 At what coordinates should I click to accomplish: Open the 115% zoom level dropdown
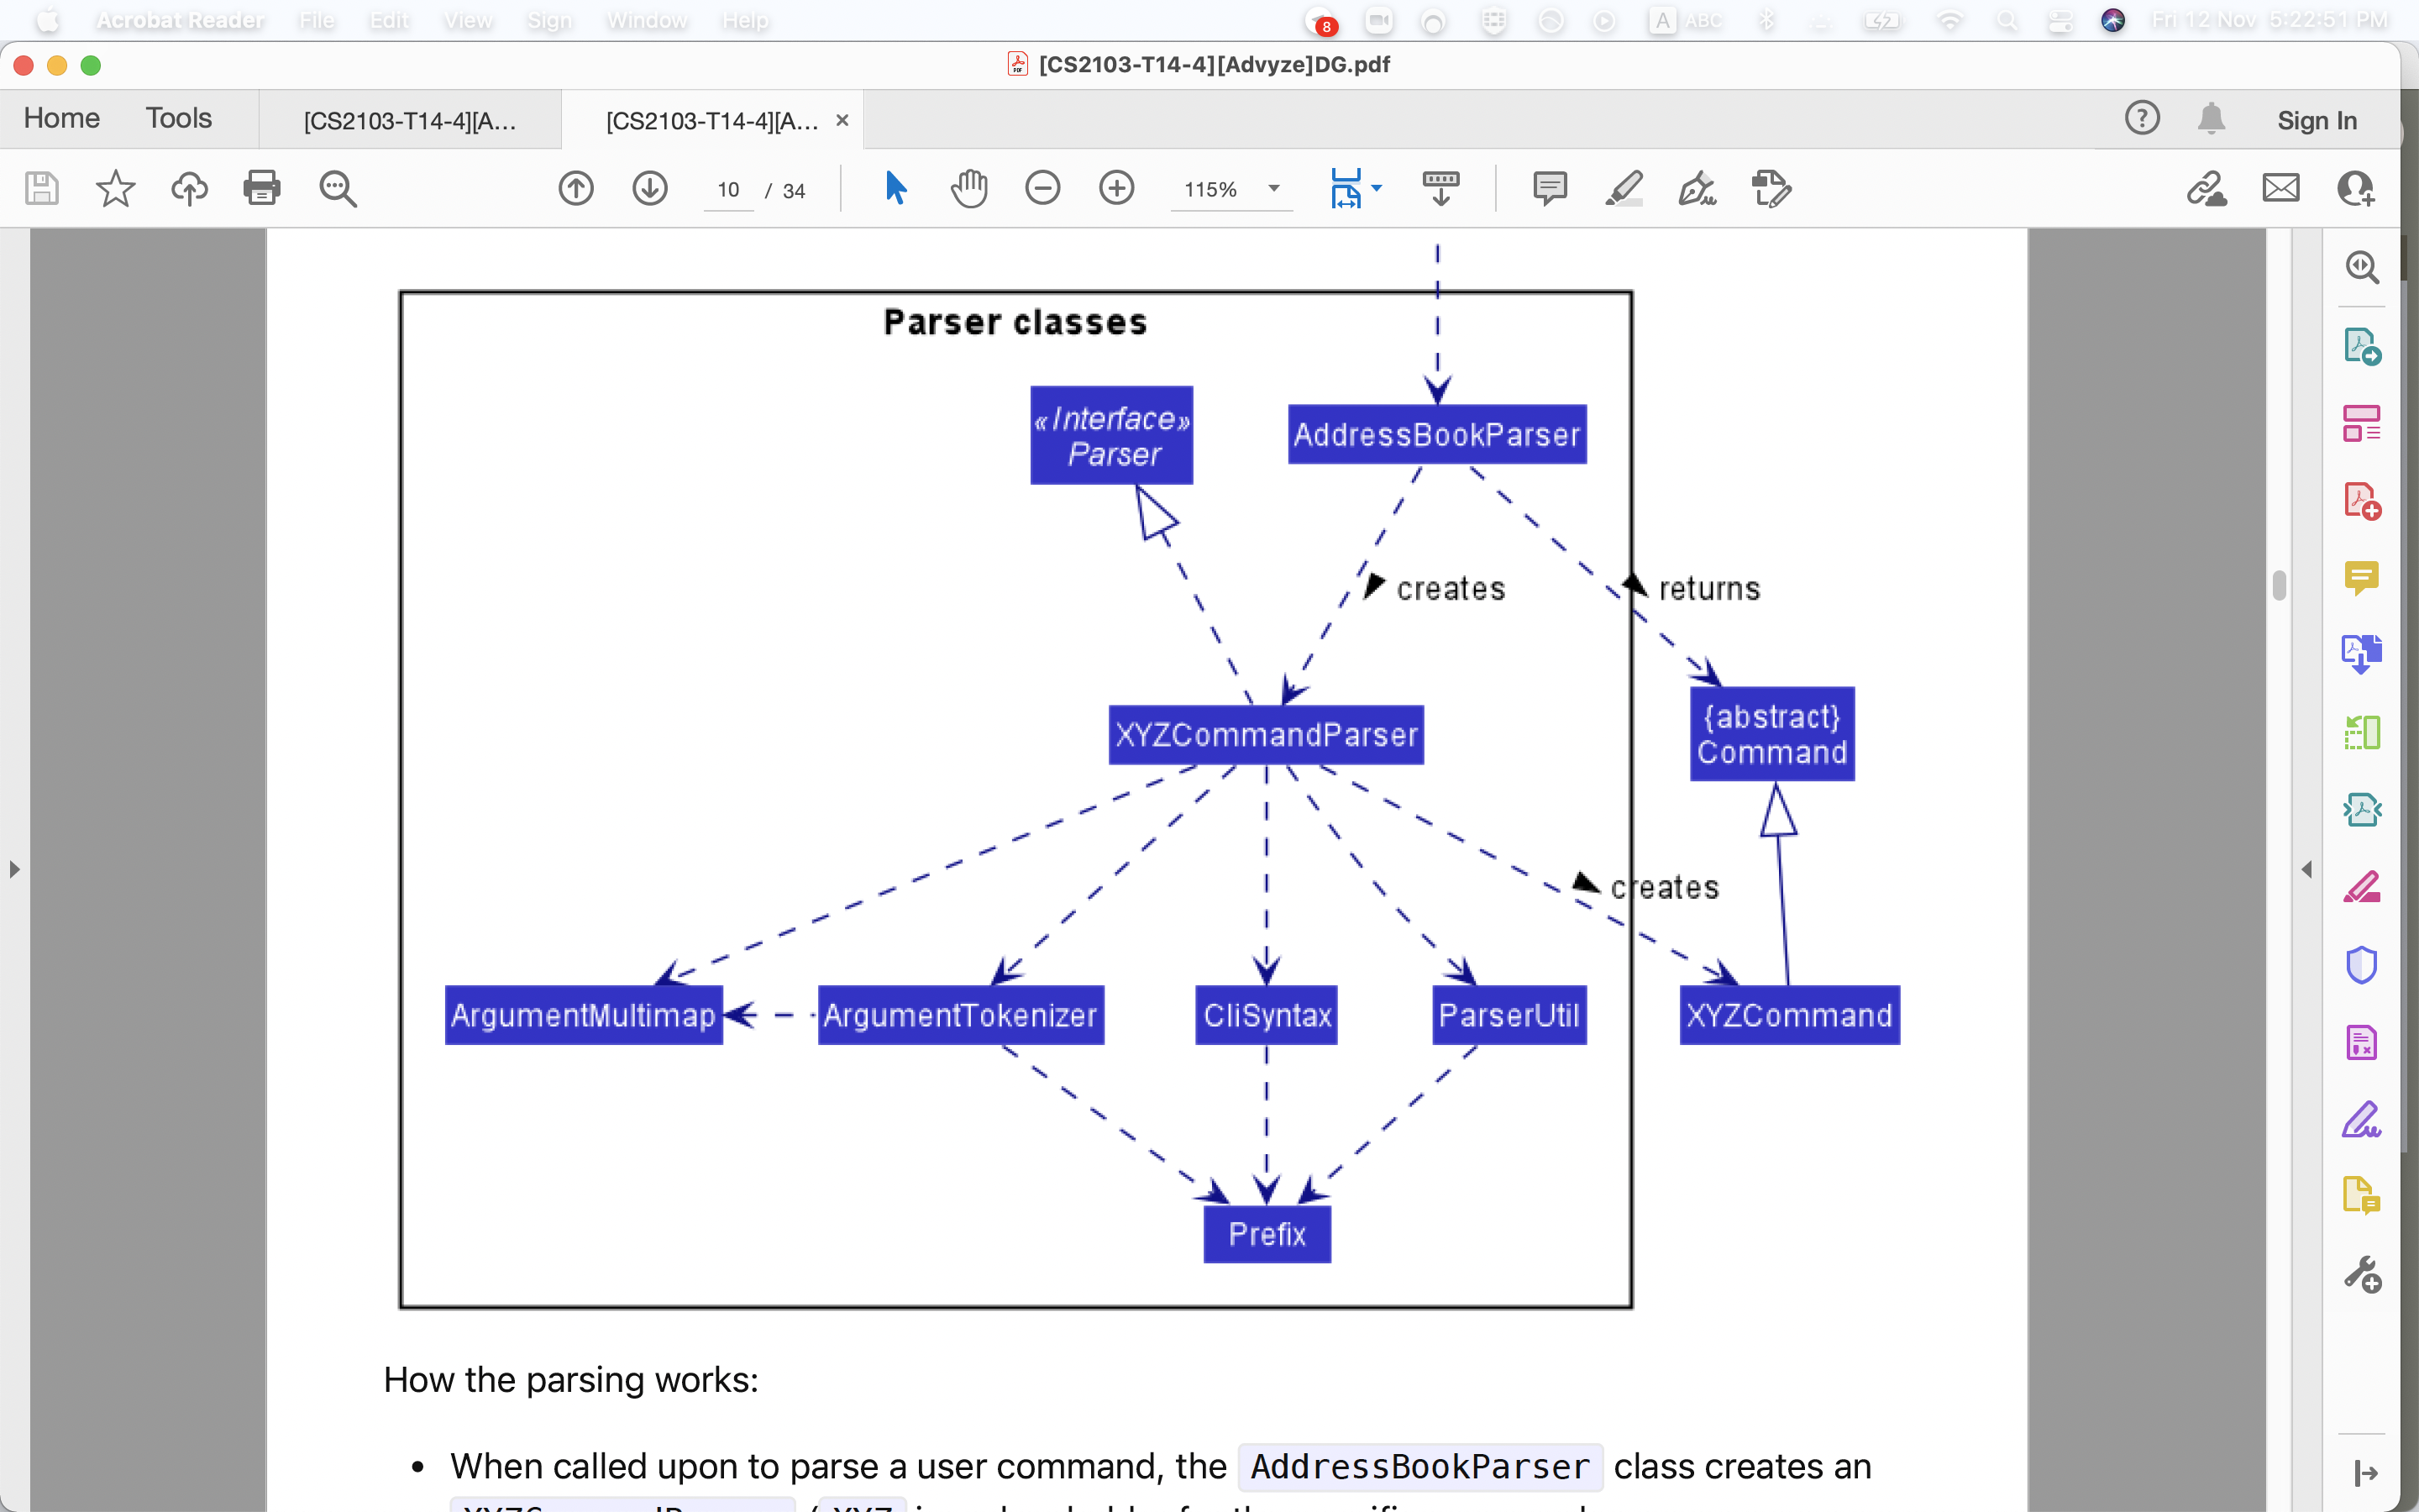click(x=1273, y=189)
